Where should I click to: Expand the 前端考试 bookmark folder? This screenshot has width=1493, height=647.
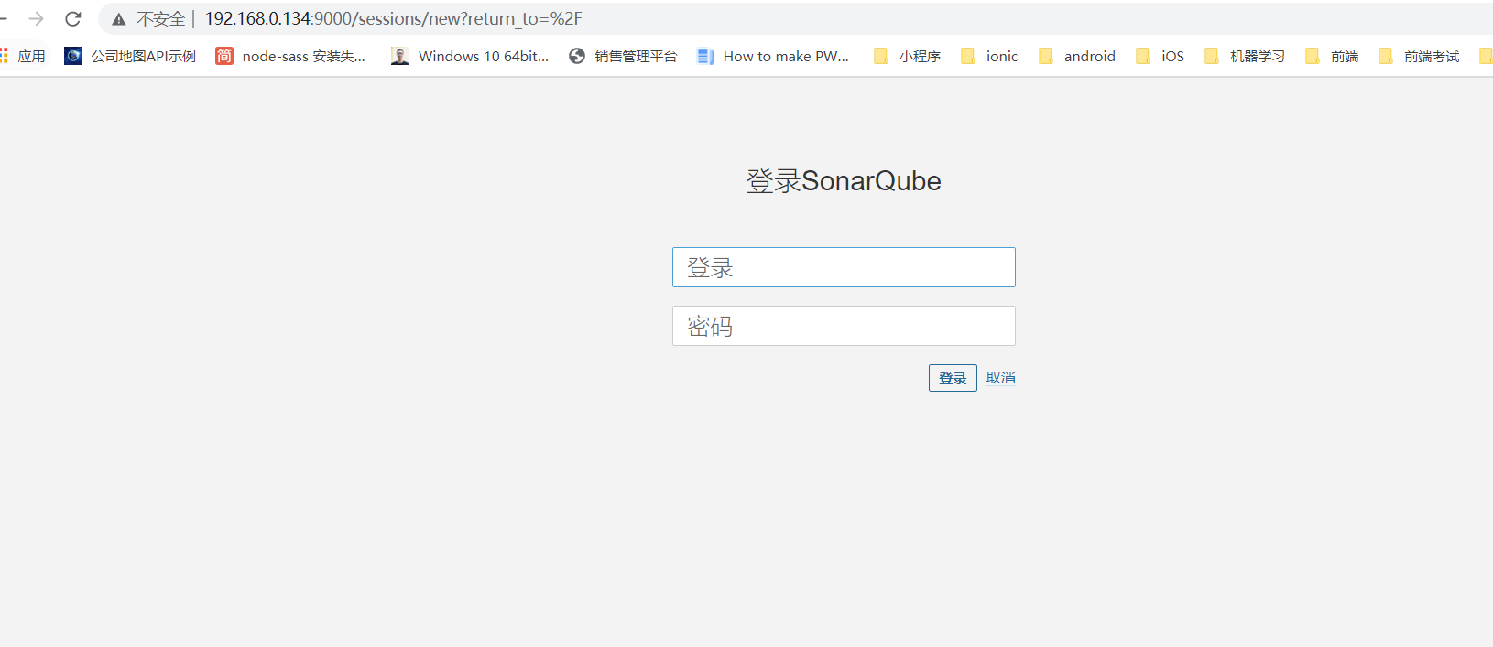coord(1419,57)
